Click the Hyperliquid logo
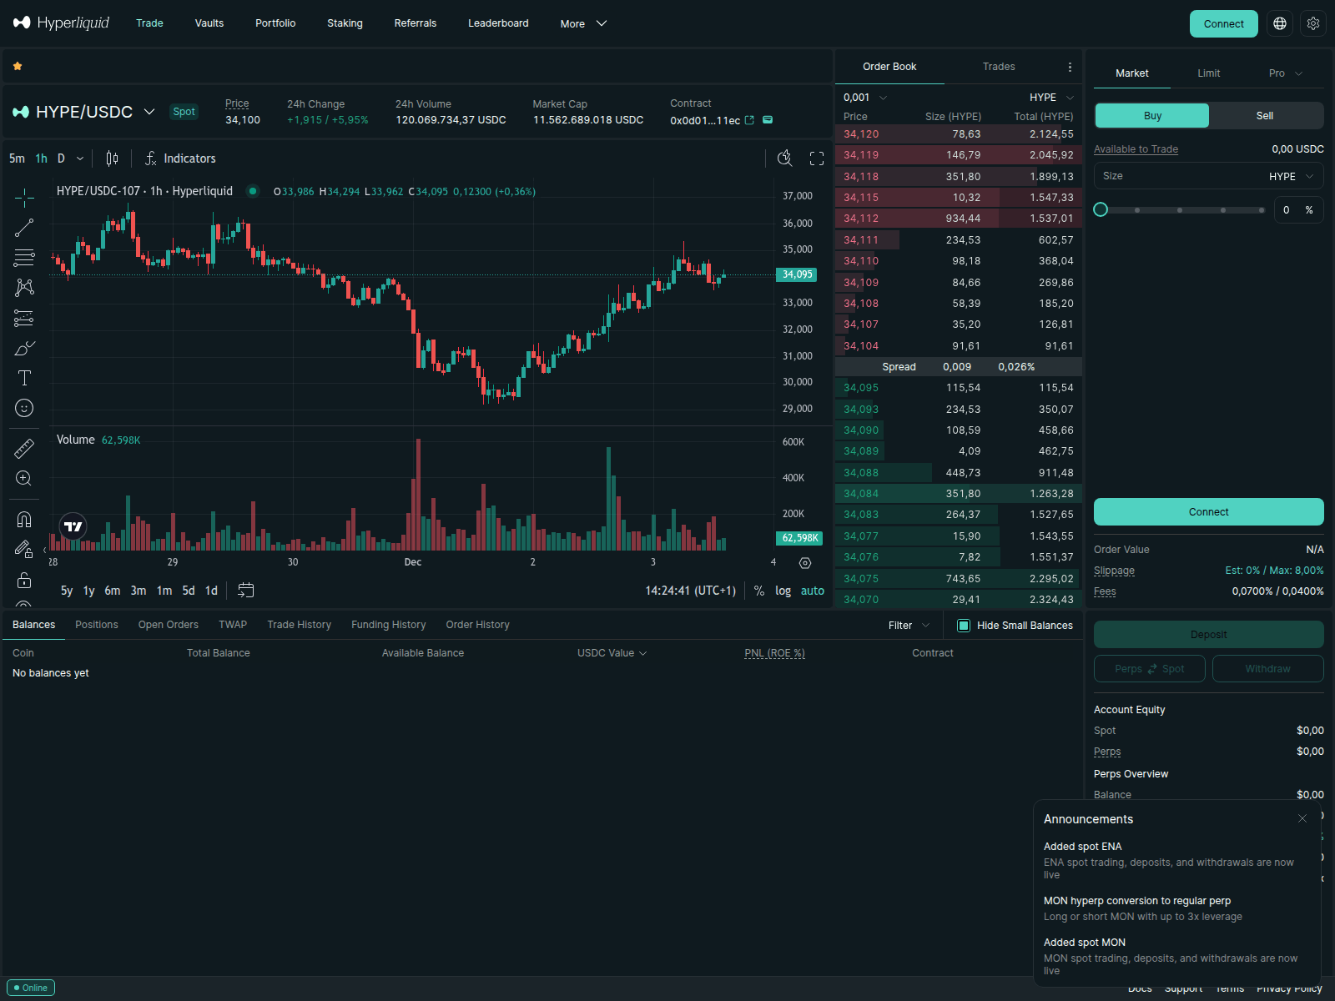The width and height of the screenshot is (1335, 1001). [x=61, y=23]
